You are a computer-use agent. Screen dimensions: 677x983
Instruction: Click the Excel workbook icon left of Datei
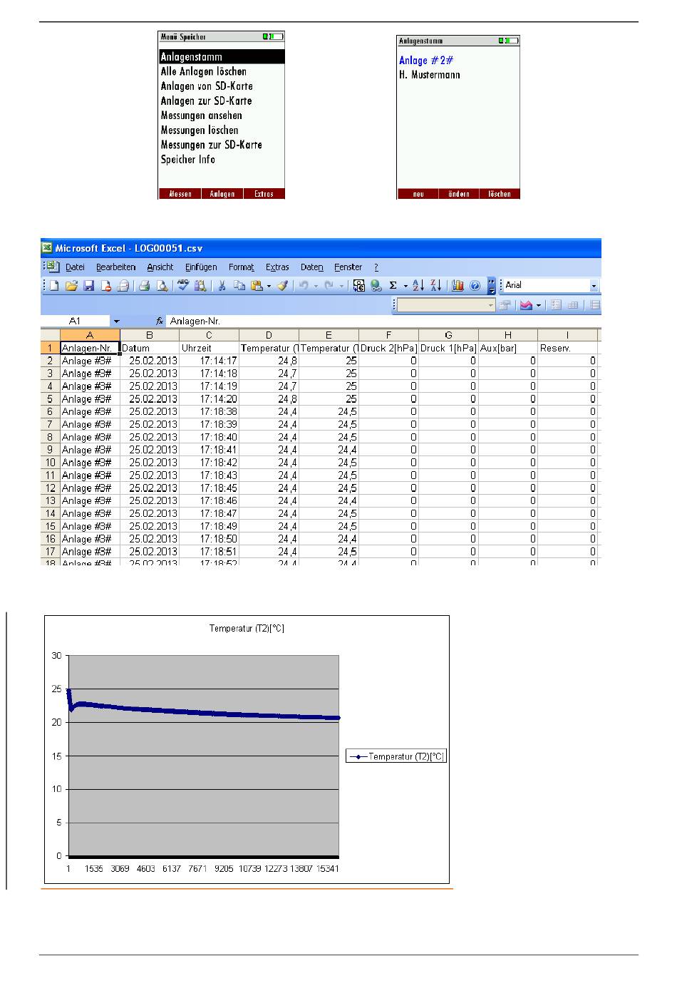pyautogui.click(x=53, y=267)
